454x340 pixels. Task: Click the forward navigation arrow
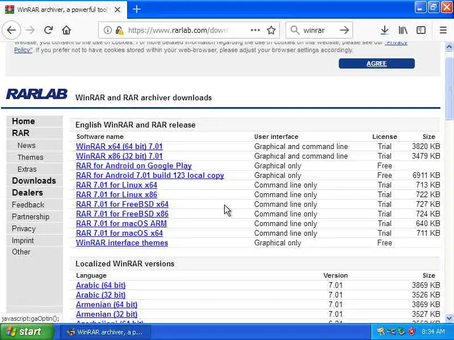[30, 30]
